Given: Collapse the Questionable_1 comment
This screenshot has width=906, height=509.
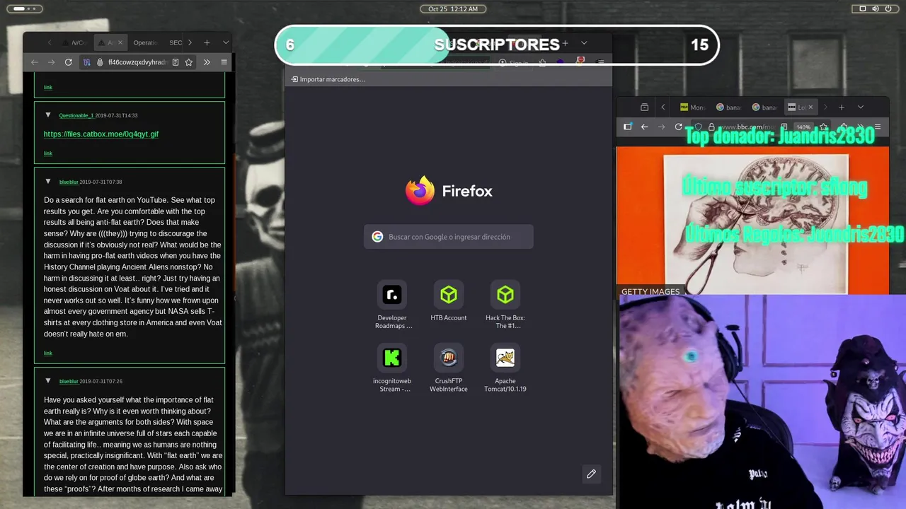Looking at the screenshot, I should coord(48,115).
